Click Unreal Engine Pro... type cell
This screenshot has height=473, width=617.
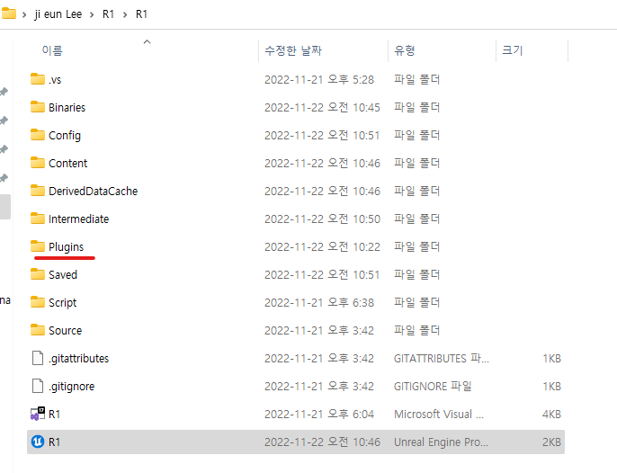tap(441, 442)
